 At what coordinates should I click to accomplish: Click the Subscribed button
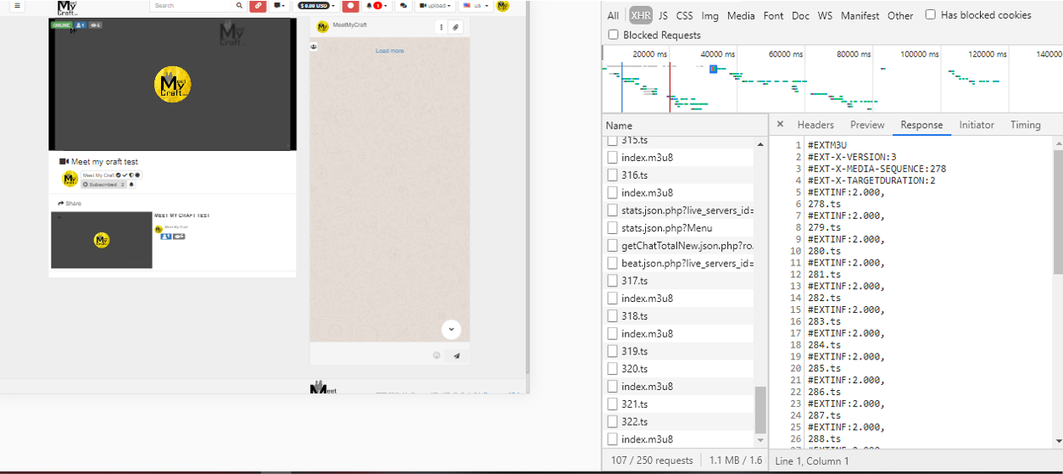[103, 184]
